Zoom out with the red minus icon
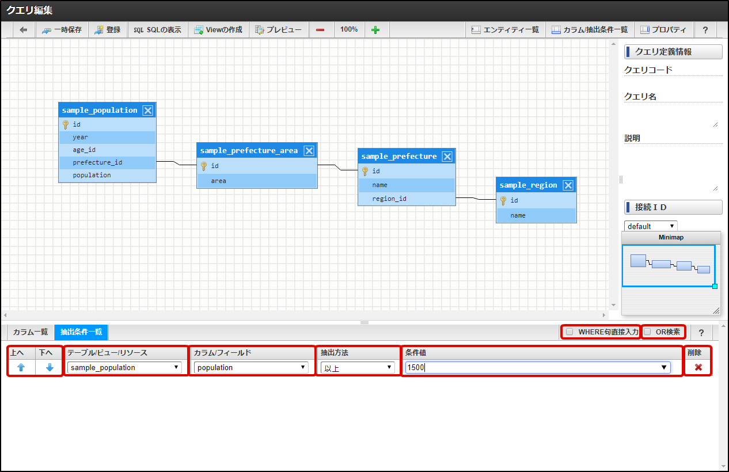The image size is (729, 472). pos(320,30)
